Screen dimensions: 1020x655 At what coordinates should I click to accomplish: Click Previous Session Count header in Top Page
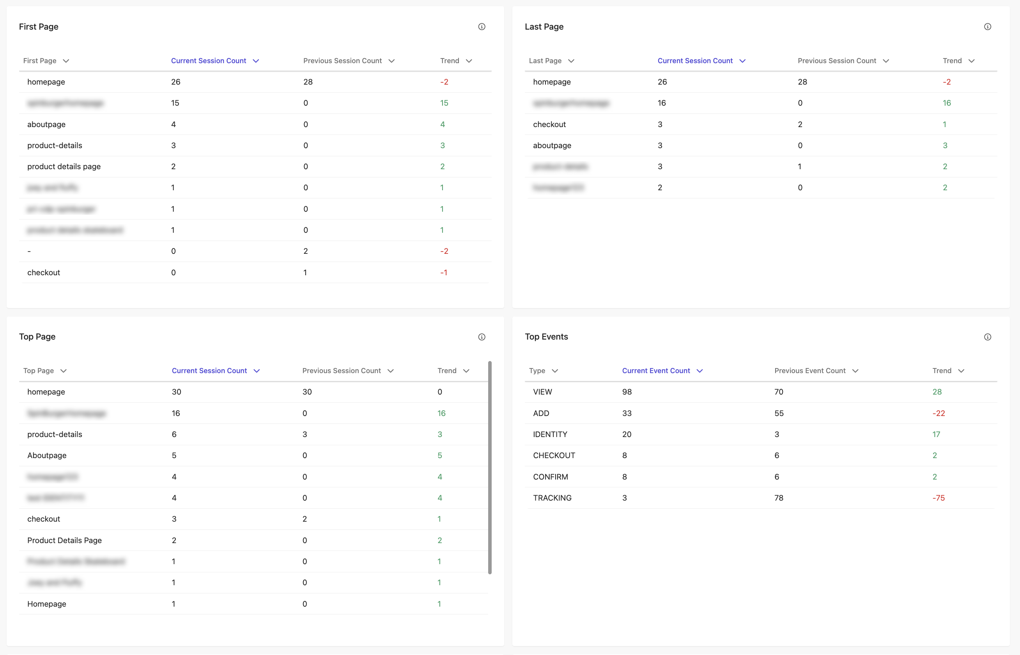coord(342,370)
